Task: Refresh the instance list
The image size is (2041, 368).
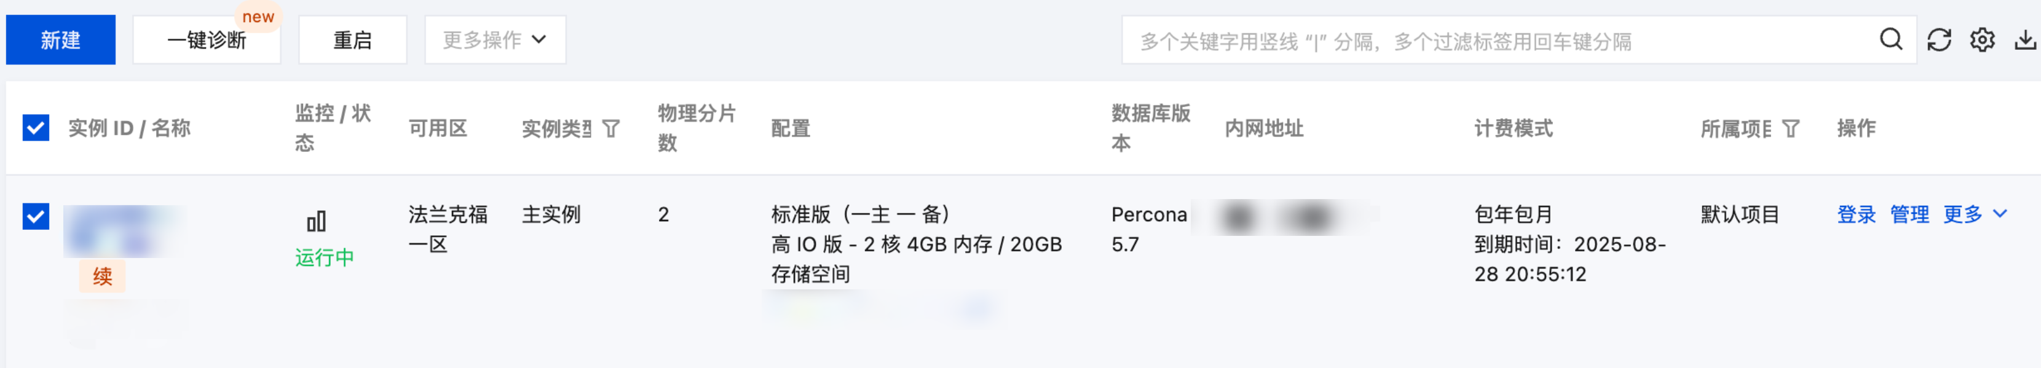Action: click(1939, 39)
